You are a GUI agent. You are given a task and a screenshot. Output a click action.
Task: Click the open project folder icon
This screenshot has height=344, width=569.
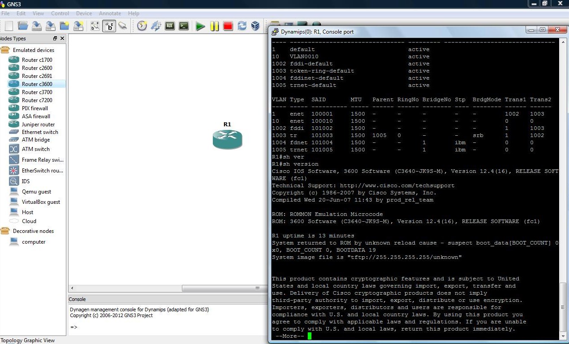point(23,26)
